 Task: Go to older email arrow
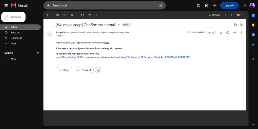232,15
